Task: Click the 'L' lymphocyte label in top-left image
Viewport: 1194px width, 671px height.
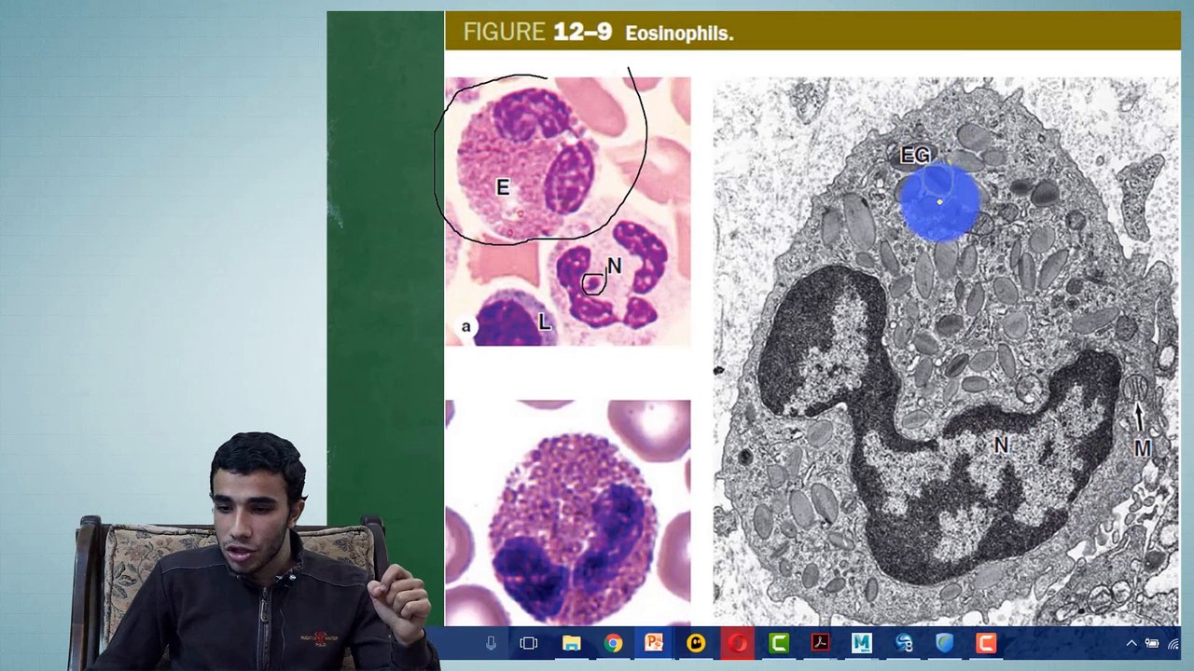Action: point(545,322)
